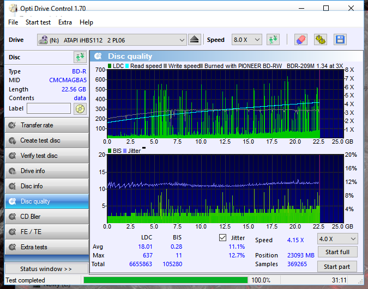Click the Speed value 4.15 X

pos(295,240)
